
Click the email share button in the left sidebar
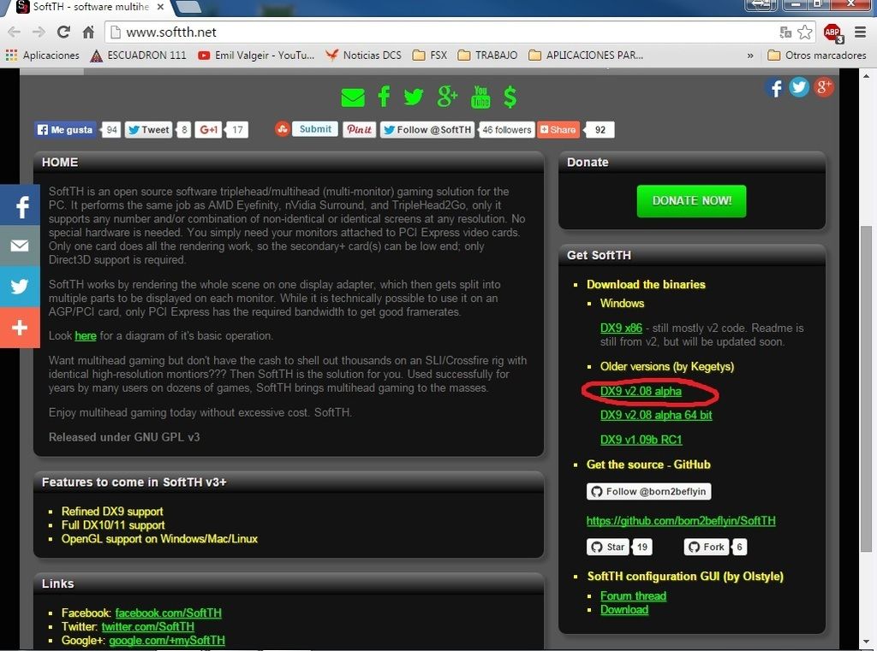pos(20,246)
